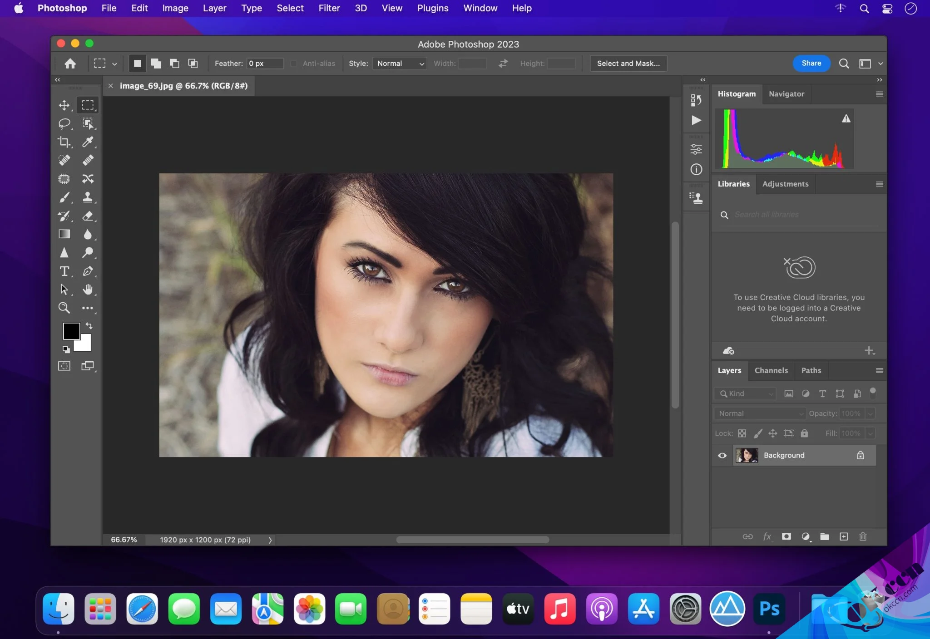Open the Properties sliders panel icon

pyautogui.click(x=696, y=149)
